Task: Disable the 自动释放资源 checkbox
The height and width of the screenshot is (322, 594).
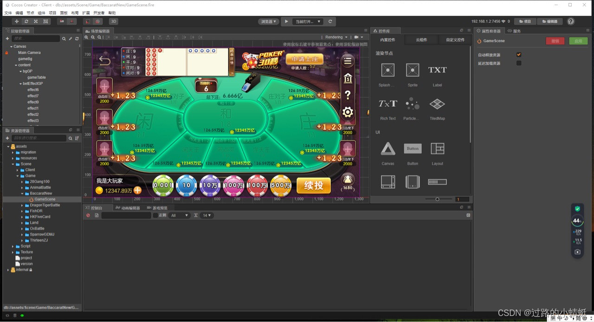Action: pos(519,55)
